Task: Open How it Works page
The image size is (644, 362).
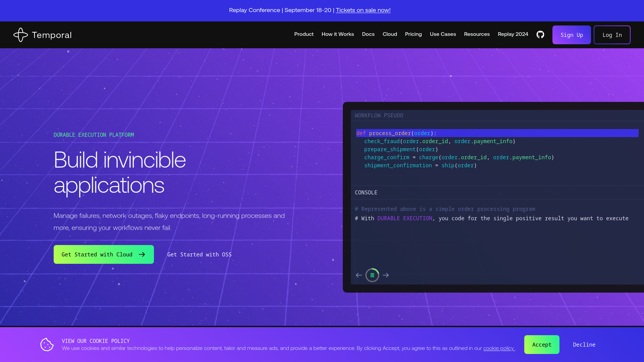Action: coord(338,34)
